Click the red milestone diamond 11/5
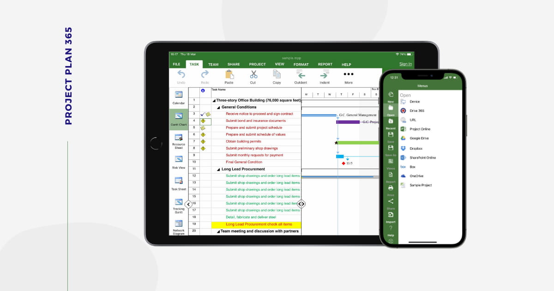This screenshot has height=291, width=554. [343, 163]
